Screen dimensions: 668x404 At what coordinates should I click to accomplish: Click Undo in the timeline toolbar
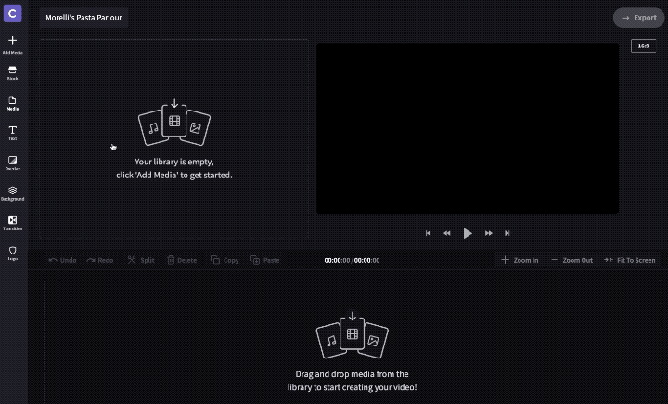(62, 260)
